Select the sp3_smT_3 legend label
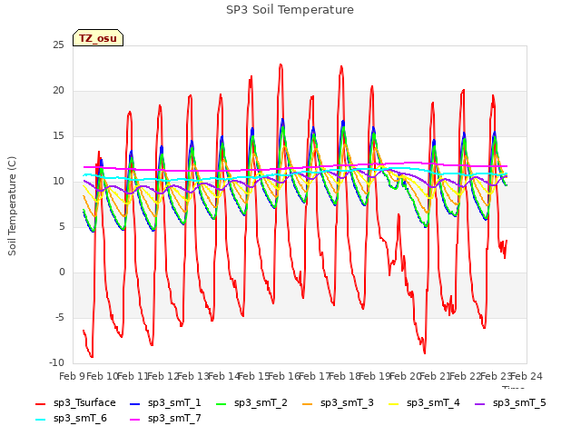581x436 pixels. (x=347, y=403)
